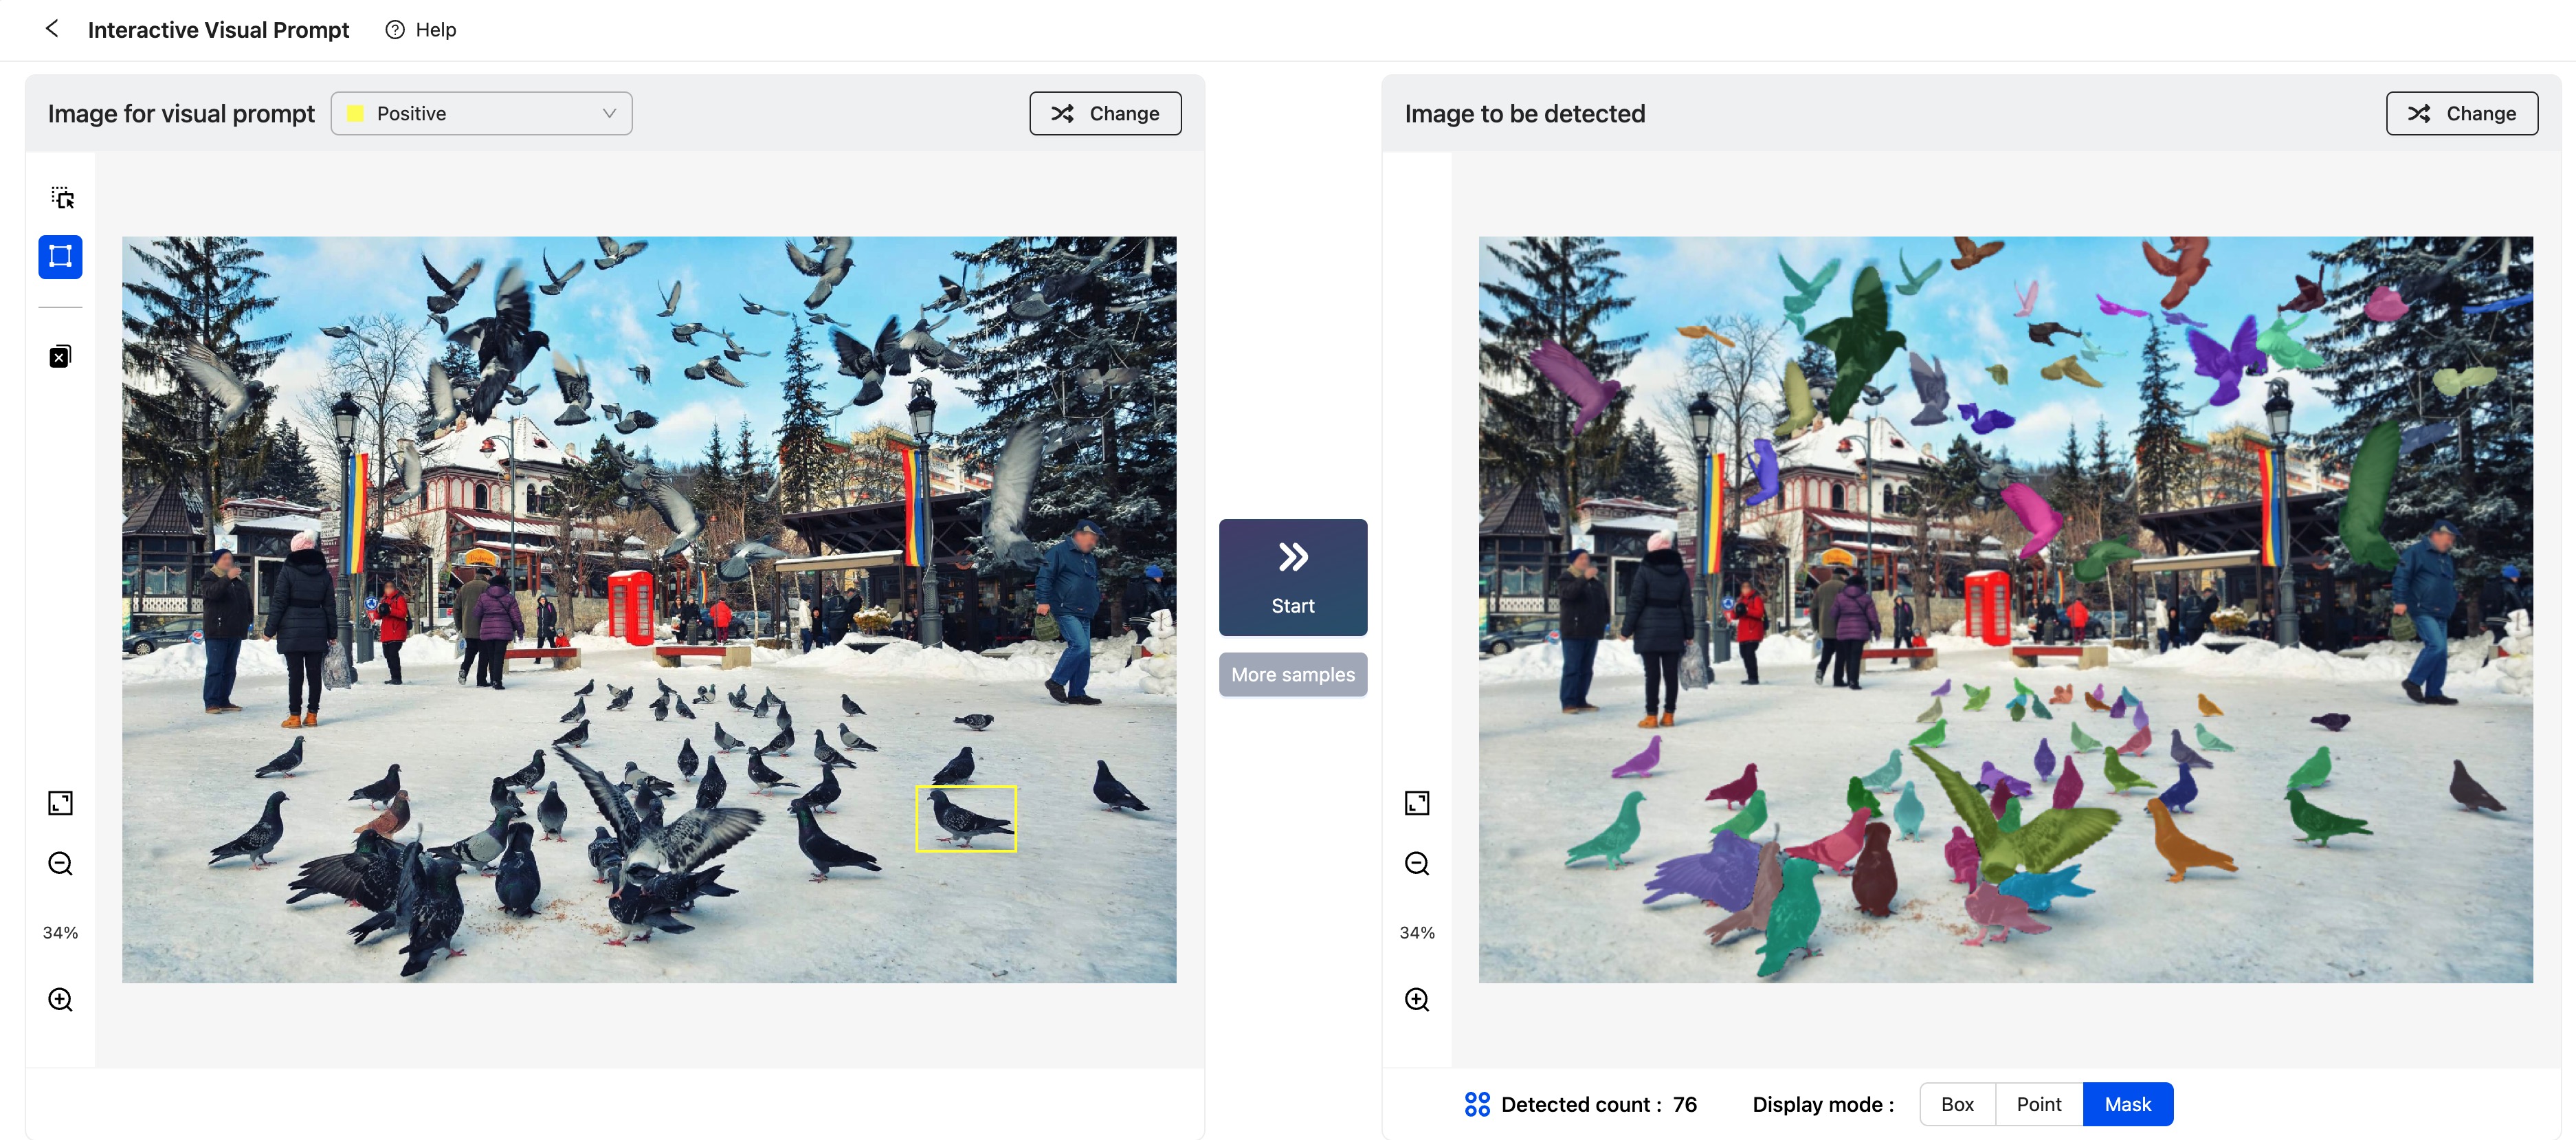Select the point-selection cursor tool
The height and width of the screenshot is (1140, 2576).
(x=61, y=198)
